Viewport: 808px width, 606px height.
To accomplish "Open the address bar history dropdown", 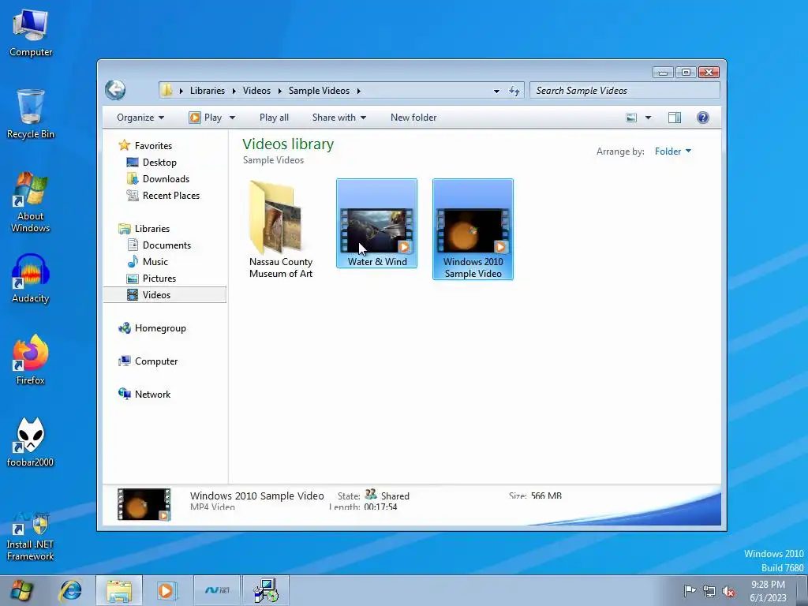I will 496,92.
